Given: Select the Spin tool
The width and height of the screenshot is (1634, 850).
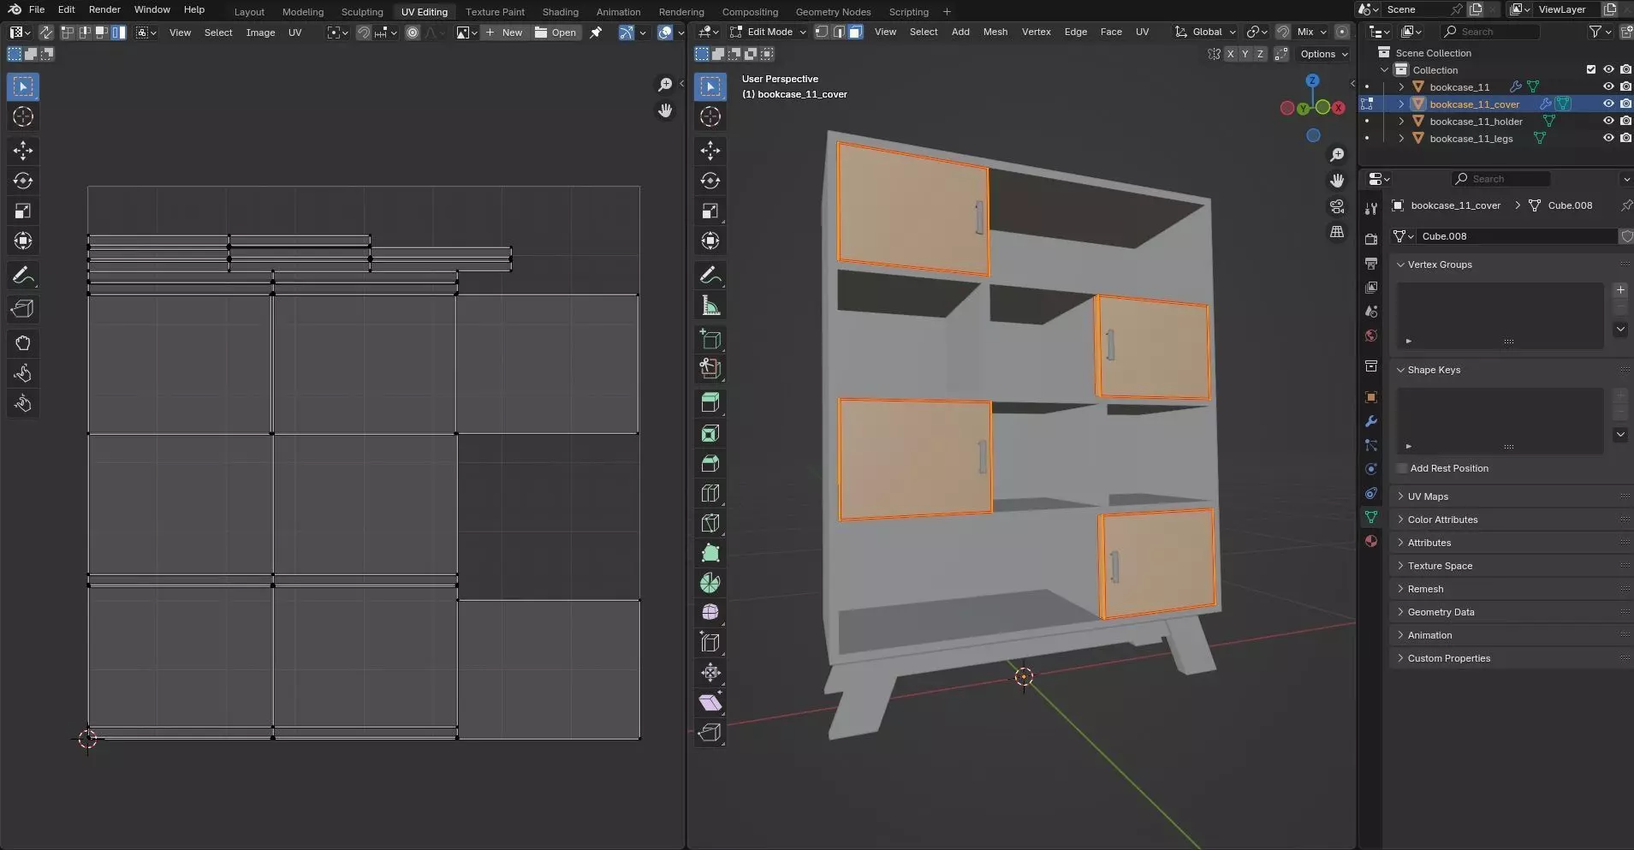Looking at the screenshot, I should point(710,583).
